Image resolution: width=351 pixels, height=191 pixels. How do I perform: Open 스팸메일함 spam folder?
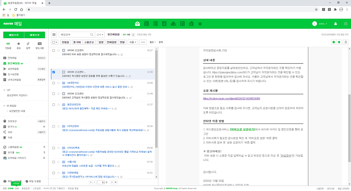13,147
